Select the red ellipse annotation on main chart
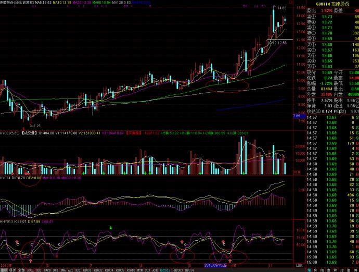The image size is (359, 272). 226,82
